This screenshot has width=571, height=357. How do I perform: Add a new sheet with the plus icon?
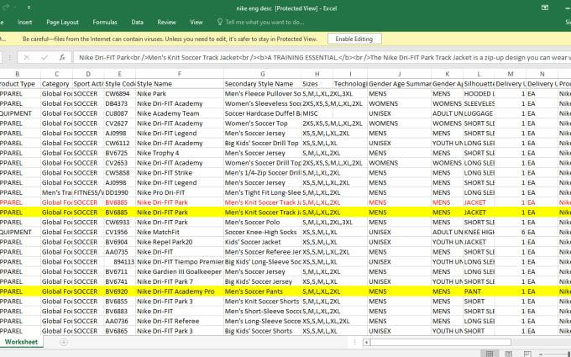(x=63, y=342)
